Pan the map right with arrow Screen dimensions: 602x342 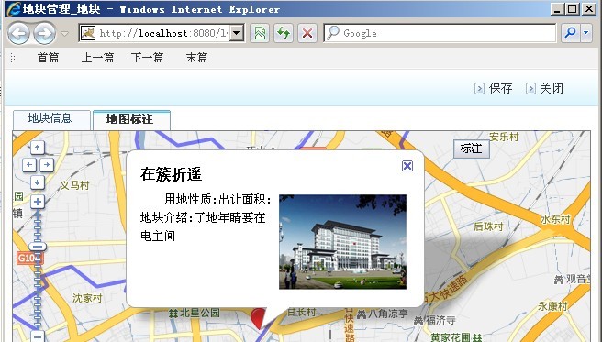(47, 165)
